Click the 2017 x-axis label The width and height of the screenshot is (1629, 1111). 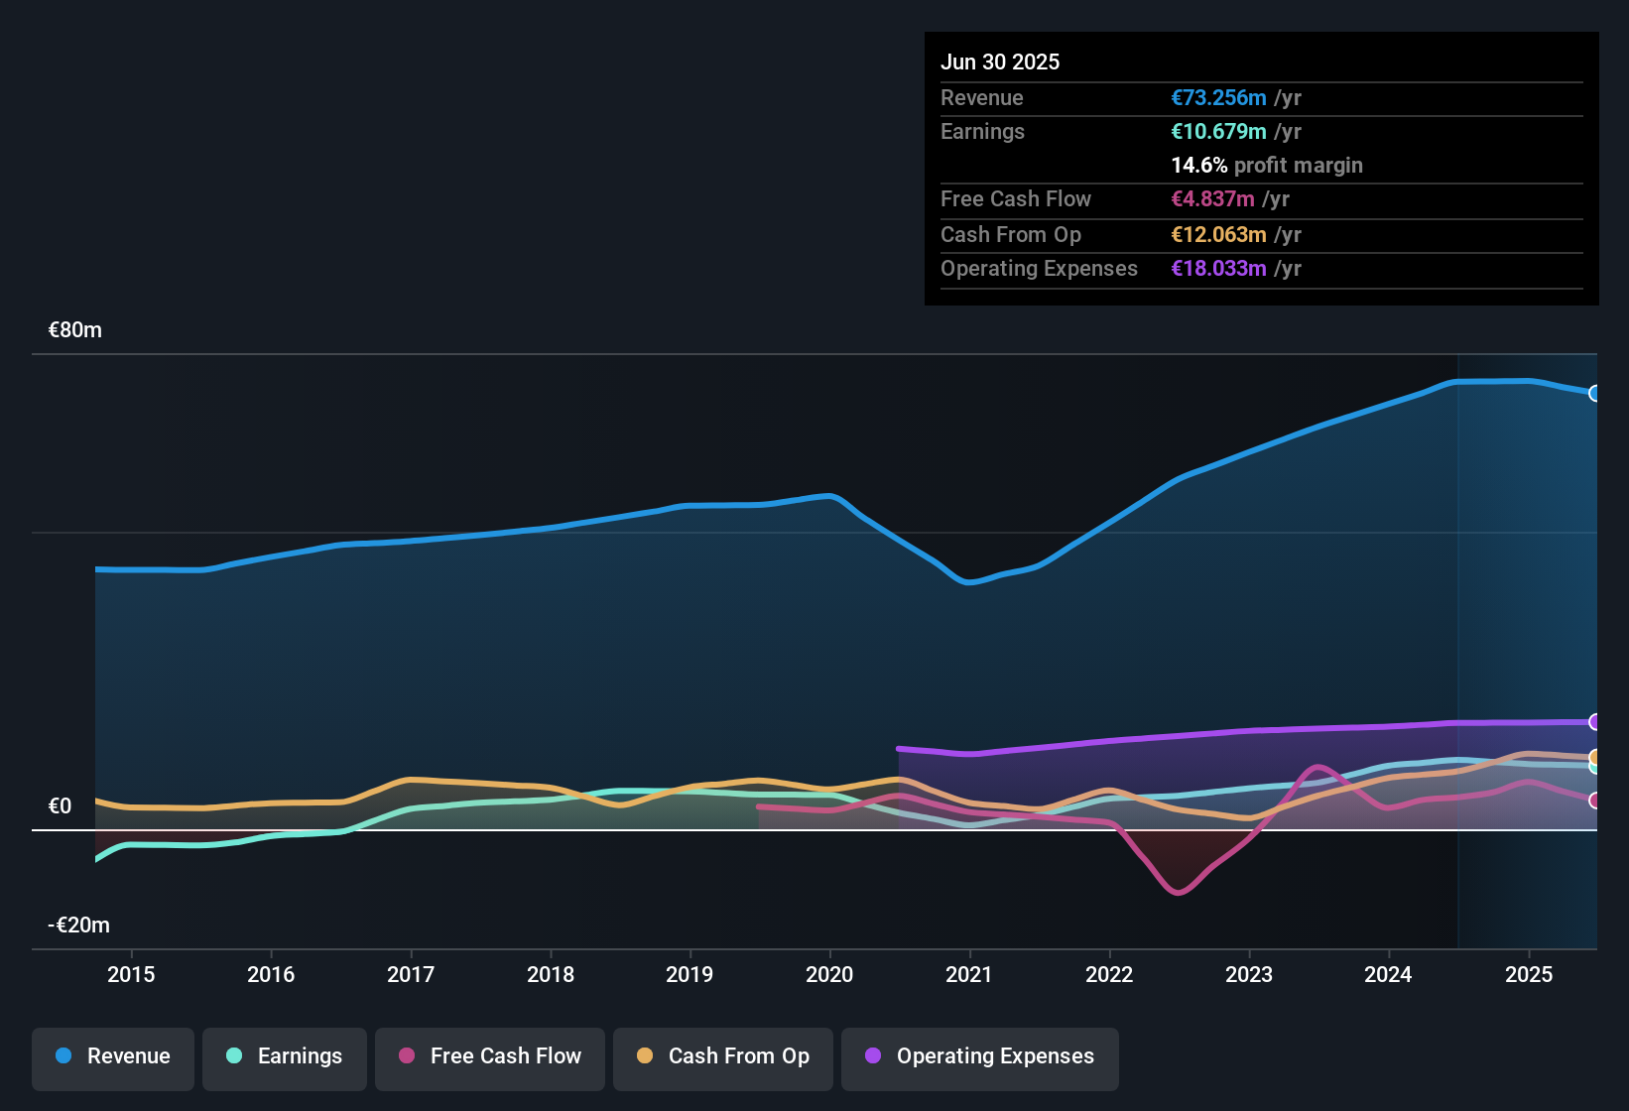[411, 974]
